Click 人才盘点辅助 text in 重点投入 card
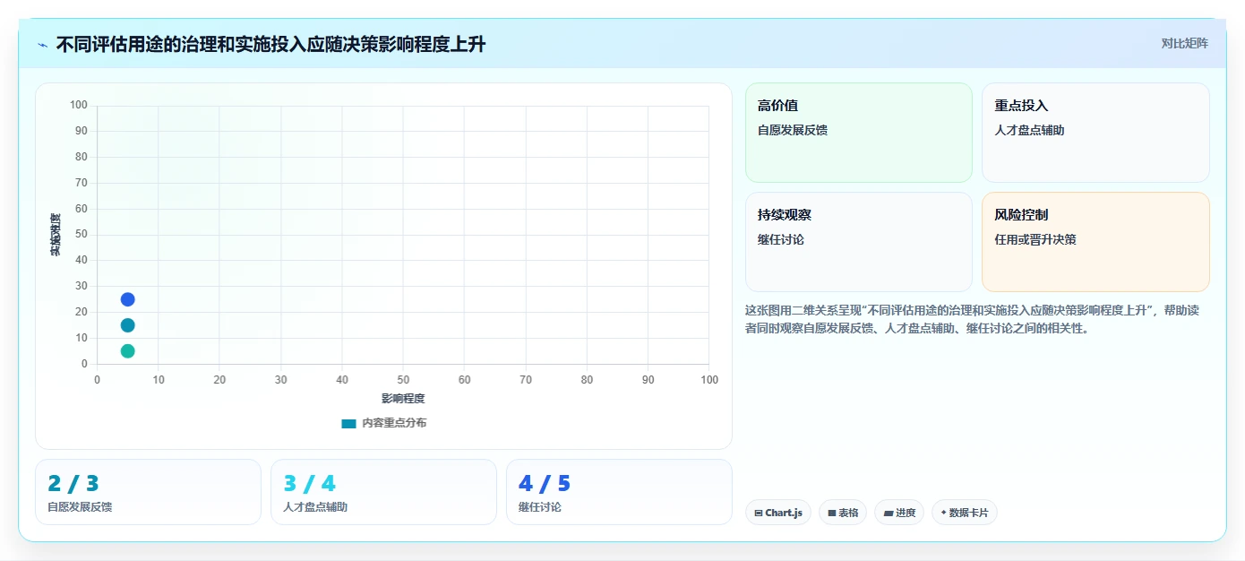Viewport: 1245px width, 561px height. [1029, 130]
